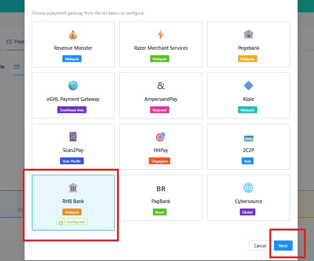Click the purple Global tag
Screen dimensions: 314x261
pyautogui.click(x=247, y=212)
